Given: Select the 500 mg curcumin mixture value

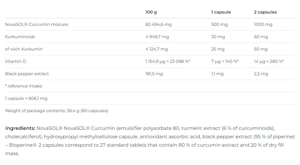Looking at the screenshot, I should [x=219, y=24].
